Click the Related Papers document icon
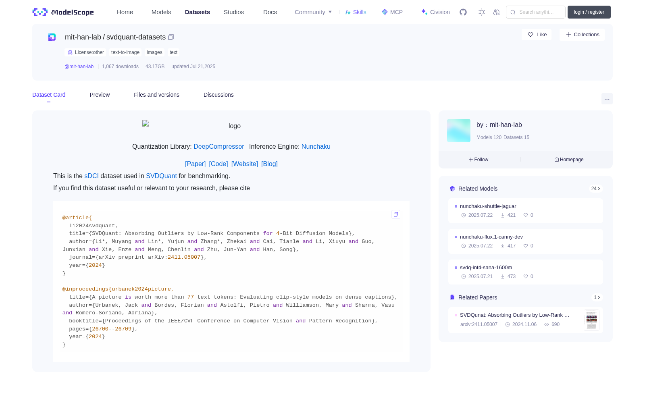 pos(452,297)
